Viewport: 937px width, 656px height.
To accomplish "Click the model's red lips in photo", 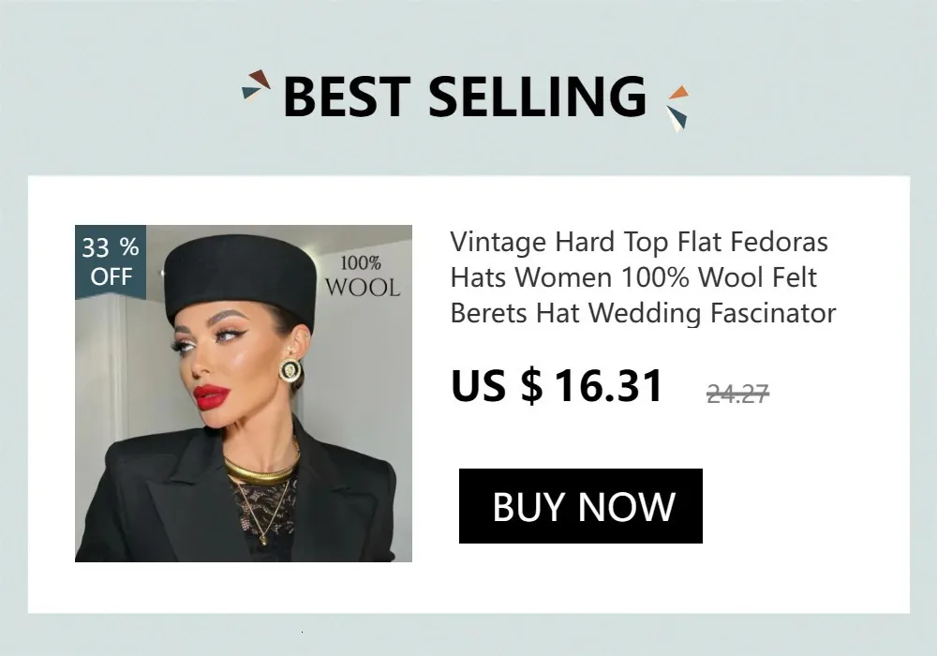I will click(x=211, y=396).
